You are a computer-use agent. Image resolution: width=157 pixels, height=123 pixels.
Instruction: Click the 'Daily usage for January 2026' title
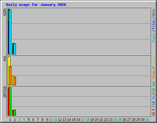36,5
